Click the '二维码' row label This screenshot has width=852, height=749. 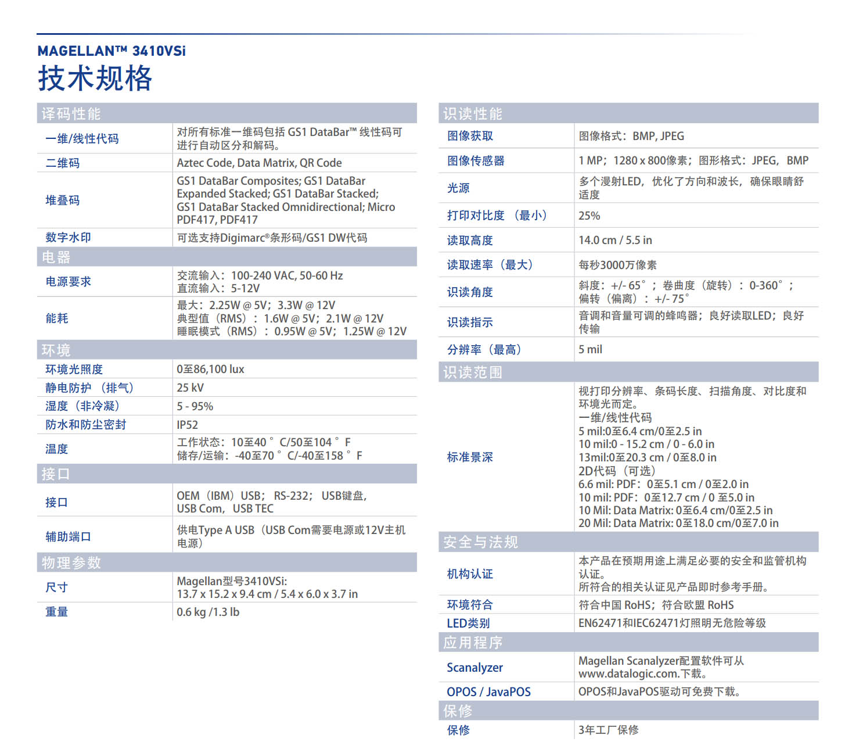tap(63, 163)
